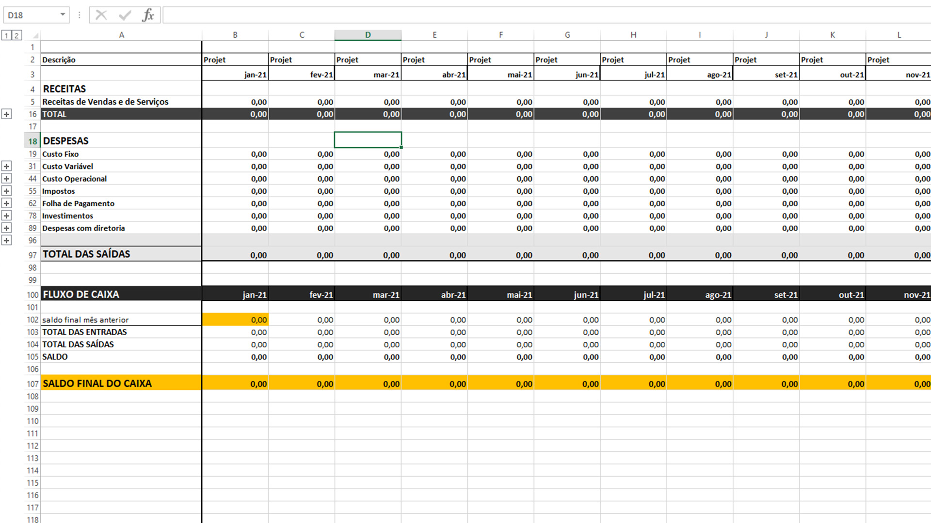Click the 'Descrição' cell
Screen dimensions: 931x523
[121, 60]
